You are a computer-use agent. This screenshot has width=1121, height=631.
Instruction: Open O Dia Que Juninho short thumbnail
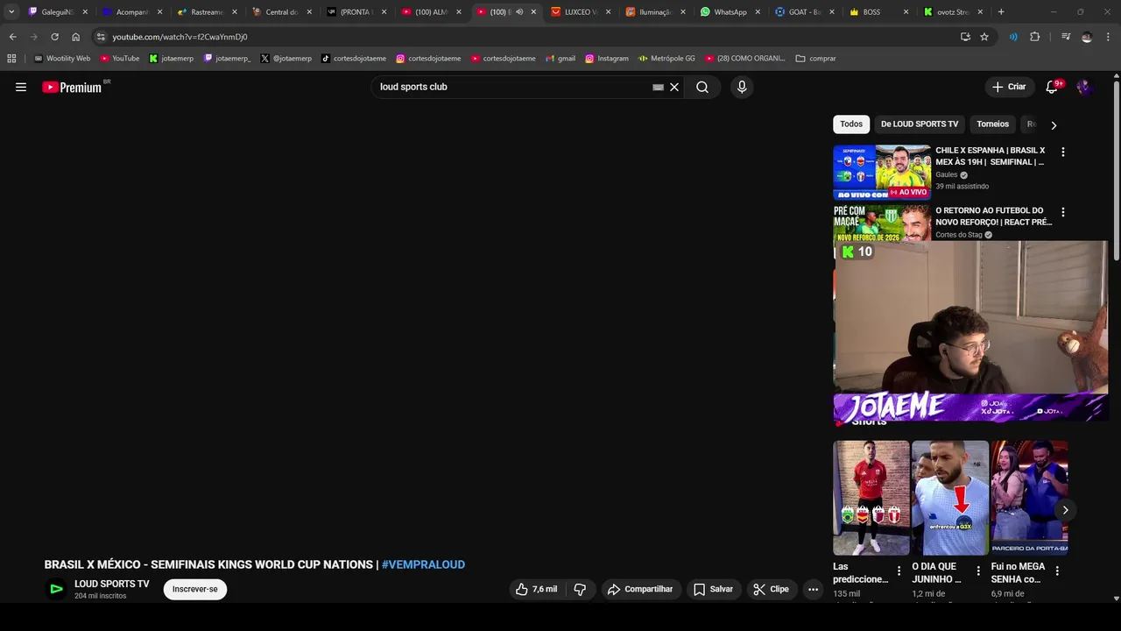pyautogui.click(x=950, y=498)
